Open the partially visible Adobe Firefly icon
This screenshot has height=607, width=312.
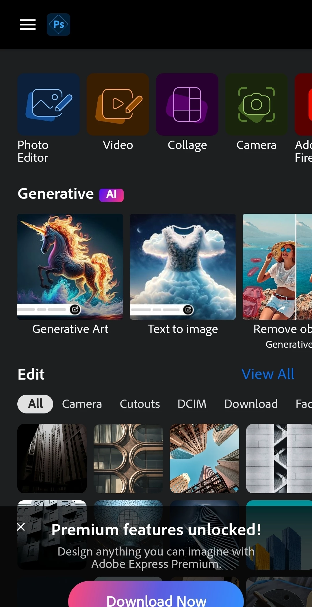click(303, 104)
